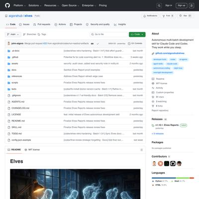This screenshot has height=199, width=199.
Task: Click the header search magnifier icon
Action: click(159, 5)
